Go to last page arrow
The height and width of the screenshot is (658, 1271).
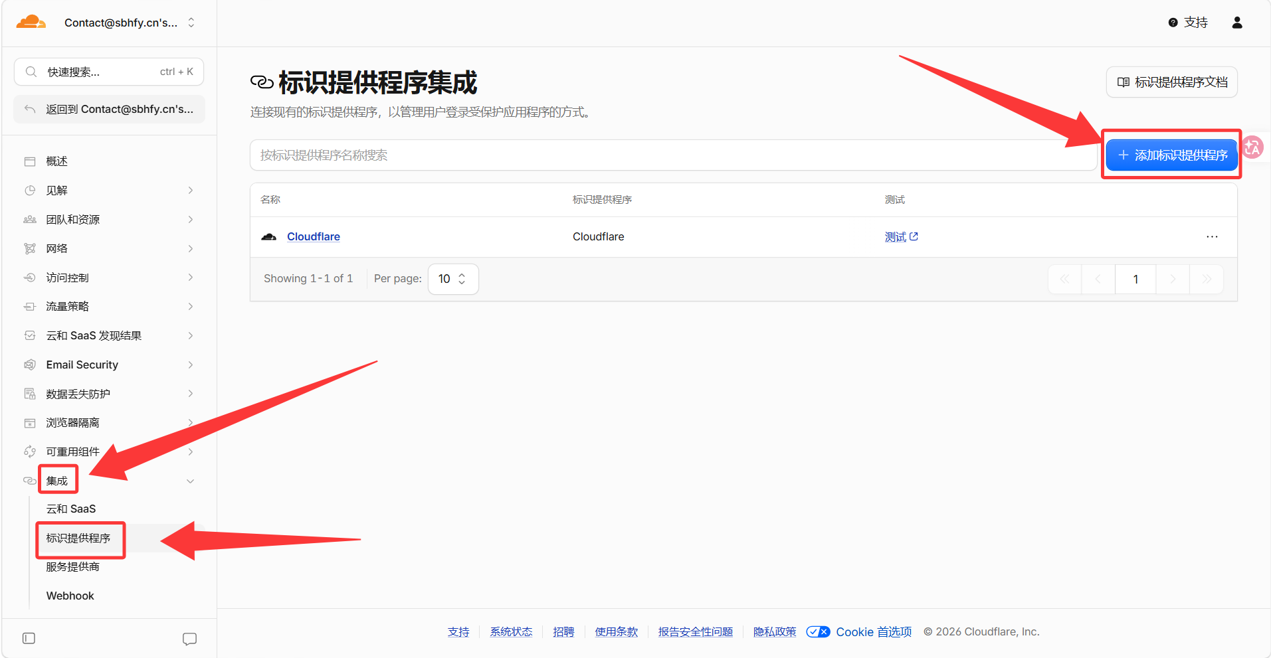[x=1207, y=279]
